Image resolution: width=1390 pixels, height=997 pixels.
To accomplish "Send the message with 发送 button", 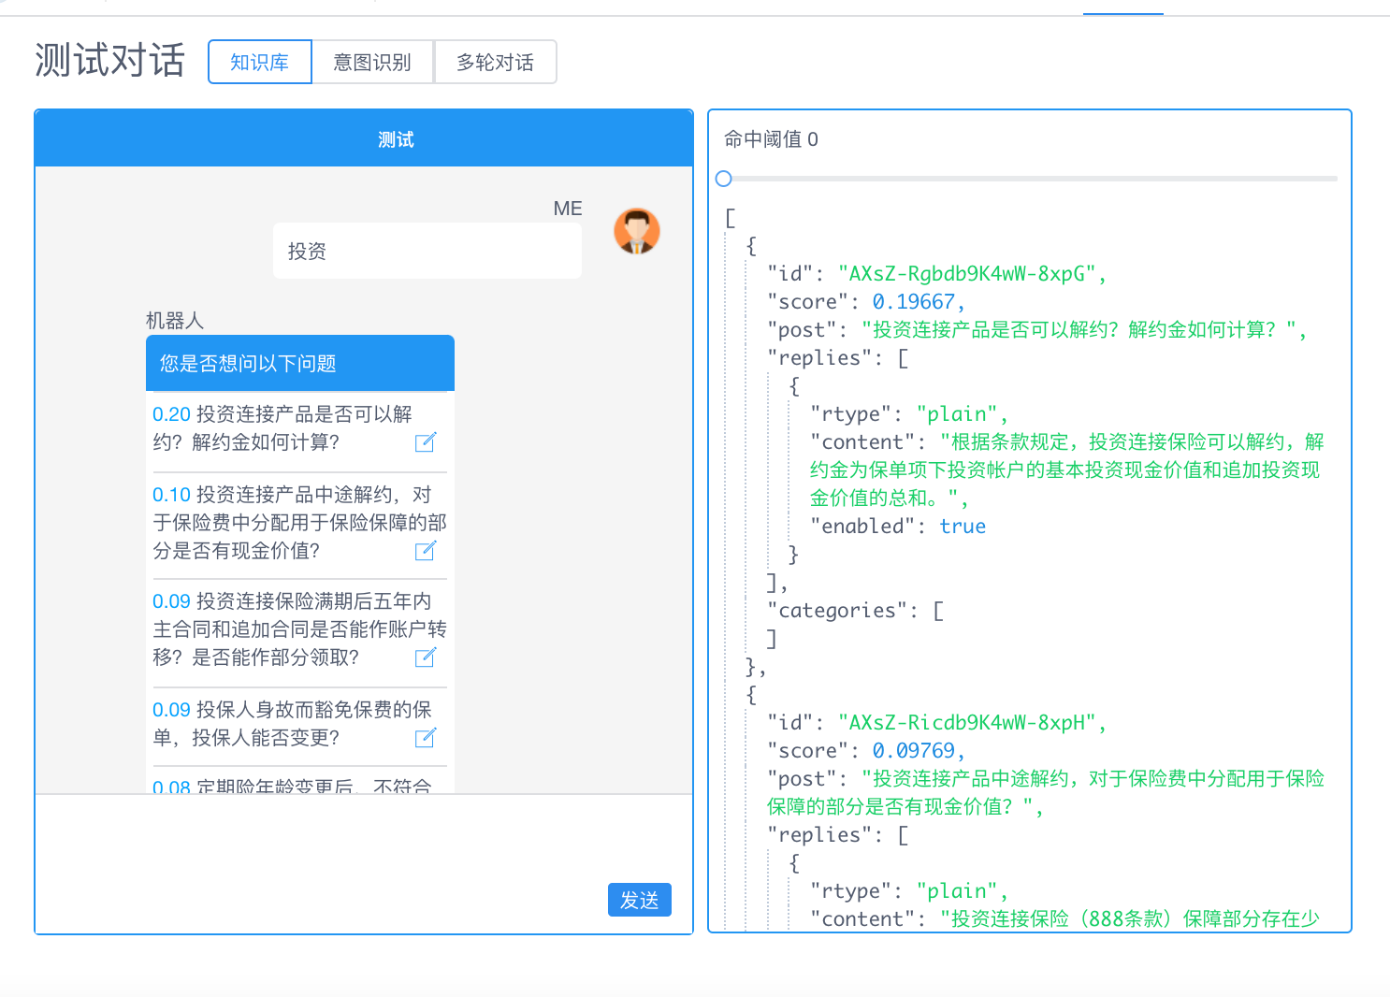I will click(640, 900).
